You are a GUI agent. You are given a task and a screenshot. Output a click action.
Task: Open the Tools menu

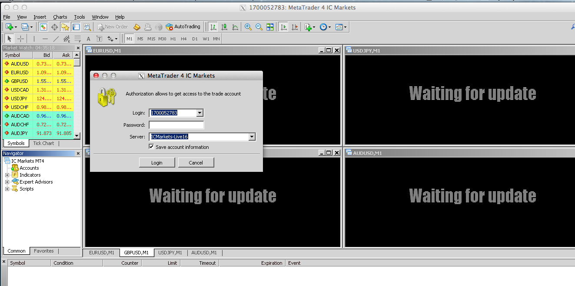[x=80, y=17]
